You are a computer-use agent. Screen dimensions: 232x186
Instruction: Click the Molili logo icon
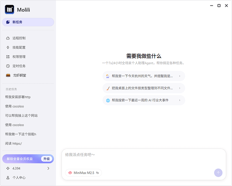click(9, 10)
